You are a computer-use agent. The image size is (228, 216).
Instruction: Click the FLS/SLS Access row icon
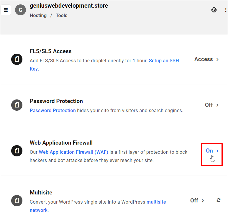[x=17, y=59]
